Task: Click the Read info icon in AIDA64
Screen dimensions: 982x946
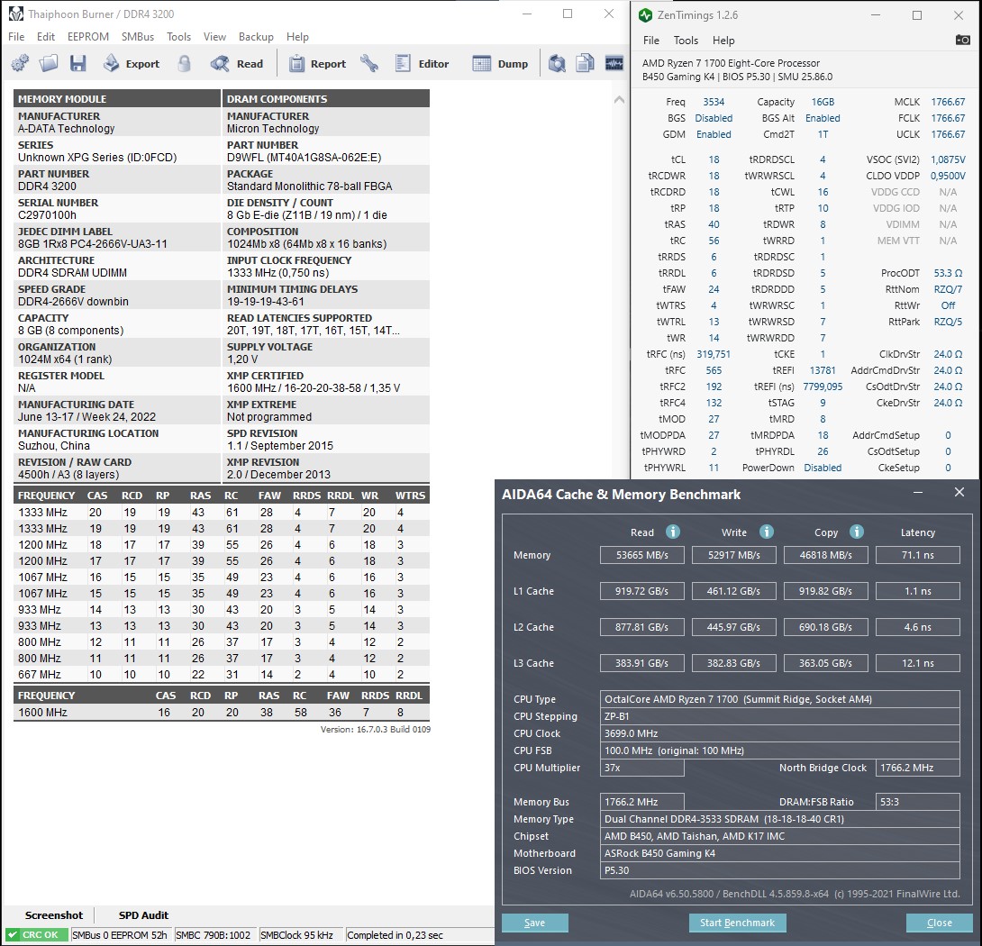Action: tap(673, 532)
